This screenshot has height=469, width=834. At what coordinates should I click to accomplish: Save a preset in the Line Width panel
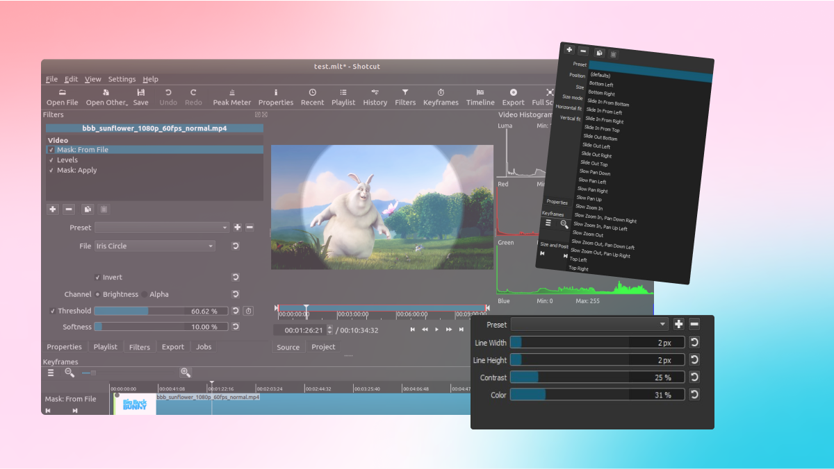pos(679,324)
